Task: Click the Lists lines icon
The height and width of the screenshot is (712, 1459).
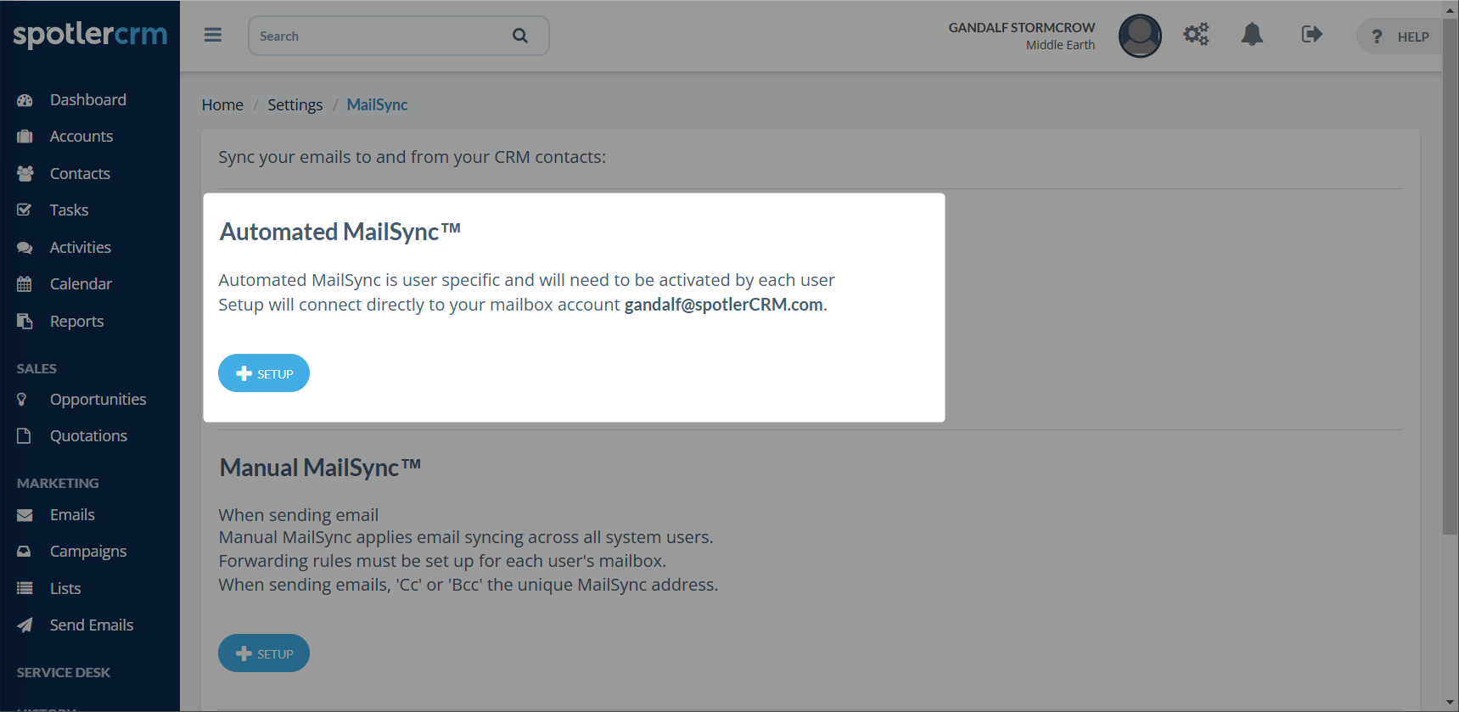Action: tap(25, 588)
